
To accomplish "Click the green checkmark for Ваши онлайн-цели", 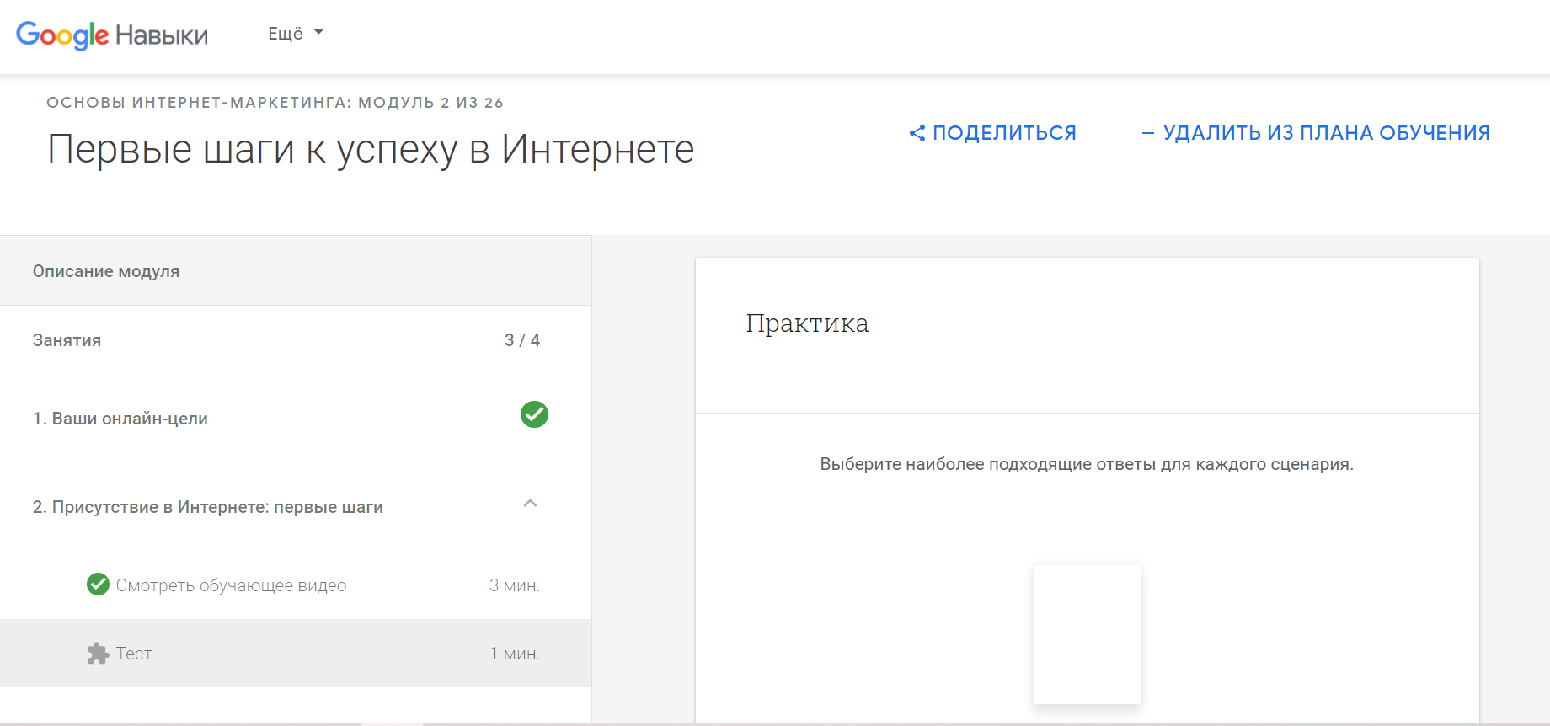I will (534, 414).
